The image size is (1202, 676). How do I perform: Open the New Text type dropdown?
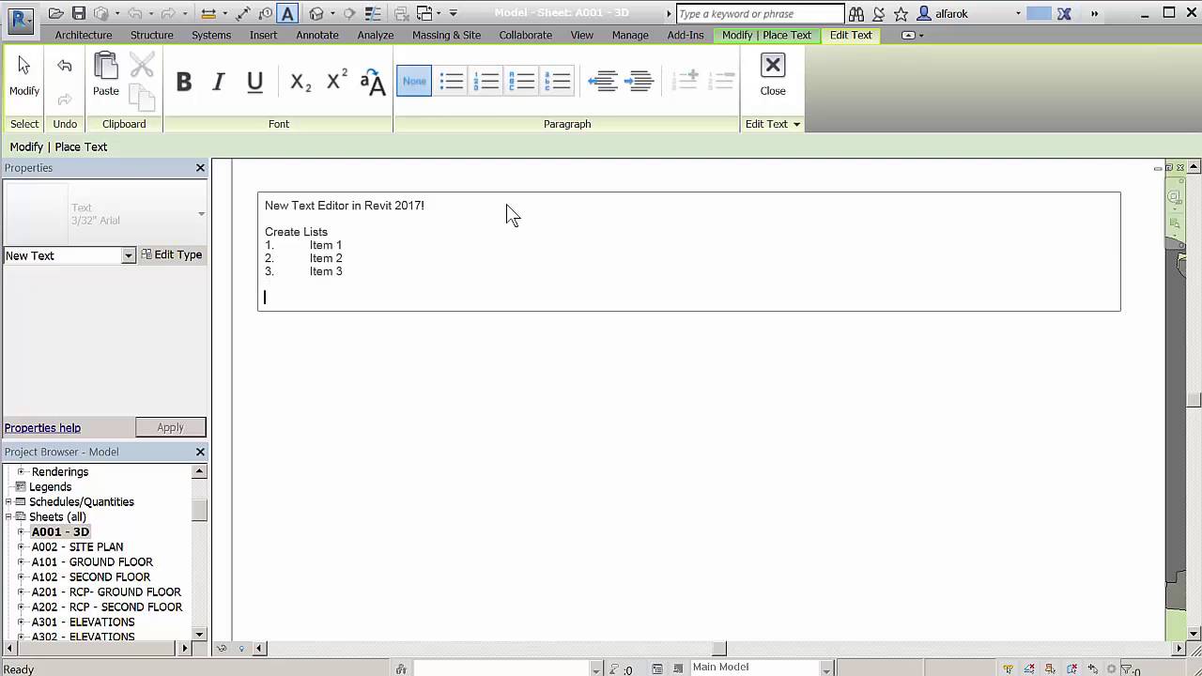point(129,255)
